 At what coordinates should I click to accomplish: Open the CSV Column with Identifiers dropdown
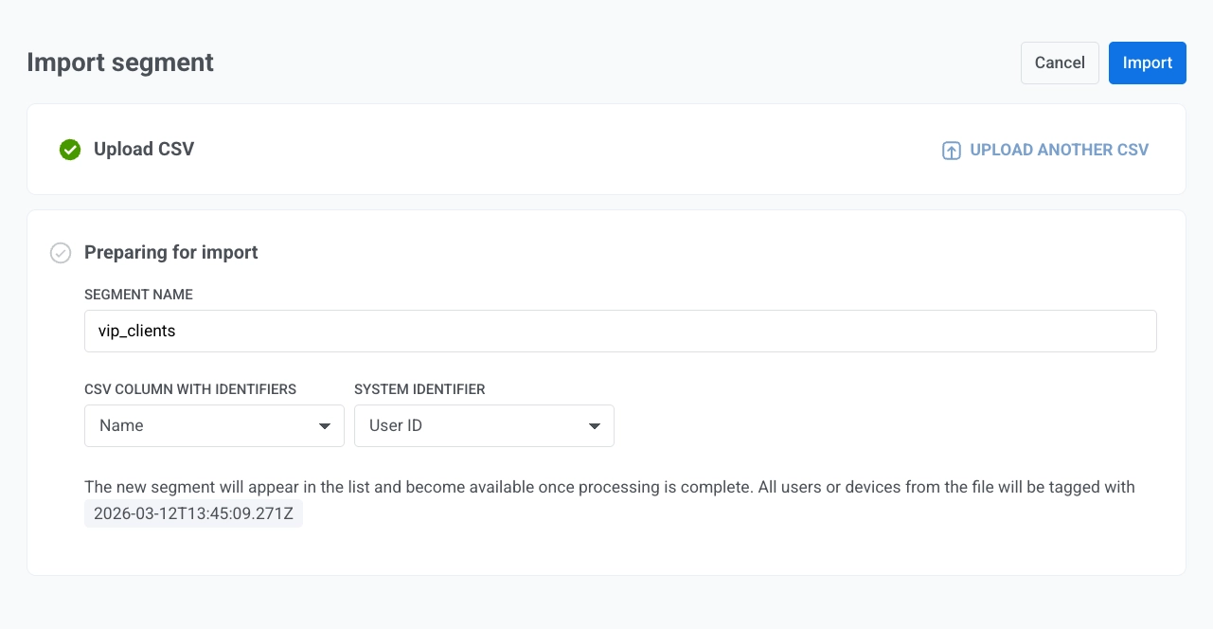(x=214, y=425)
